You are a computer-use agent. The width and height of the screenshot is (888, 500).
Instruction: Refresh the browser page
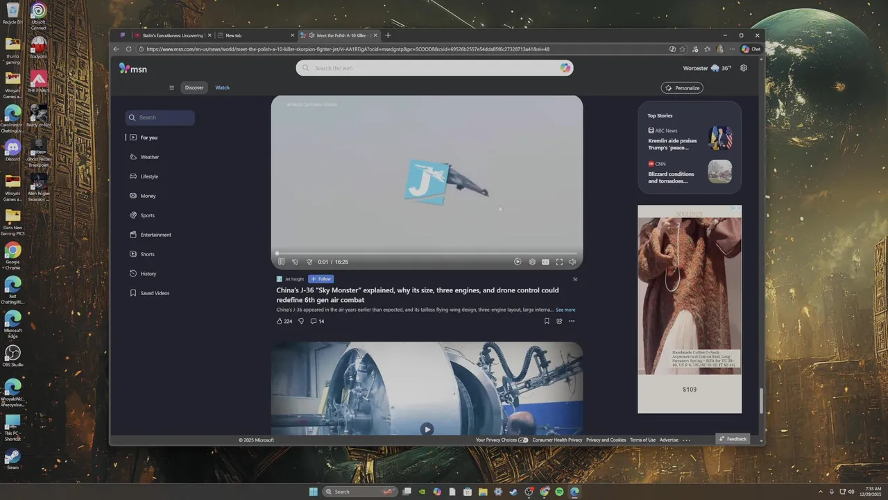128,49
